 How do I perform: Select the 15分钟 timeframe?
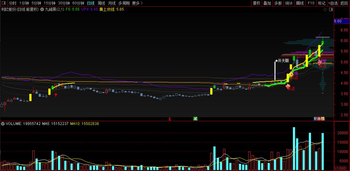[x=49, y=3]
